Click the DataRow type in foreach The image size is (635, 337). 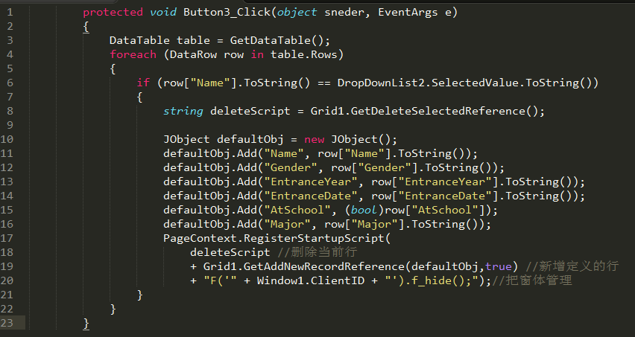tap(193, 54)
